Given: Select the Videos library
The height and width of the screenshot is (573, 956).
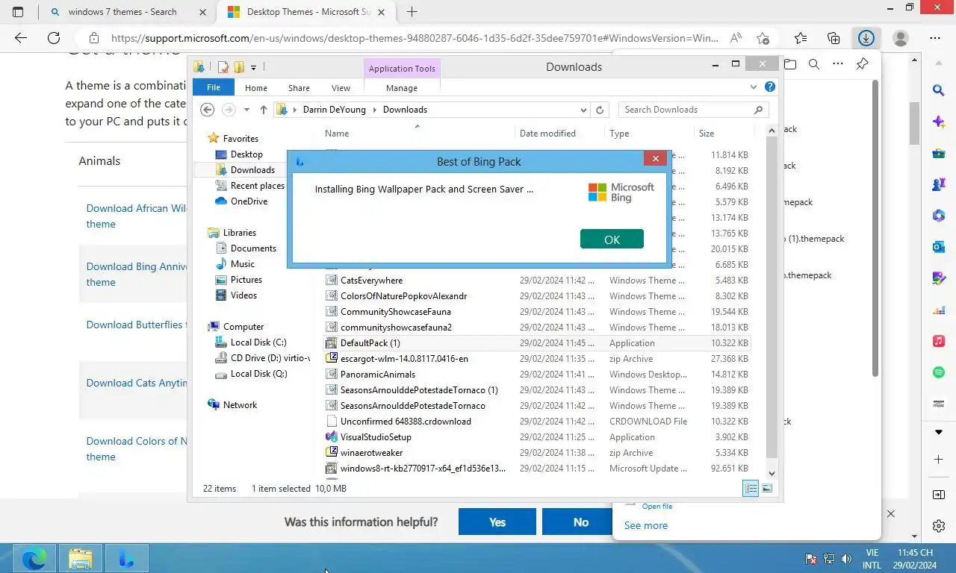Looking at the screenshot, I should pos(243,295).
